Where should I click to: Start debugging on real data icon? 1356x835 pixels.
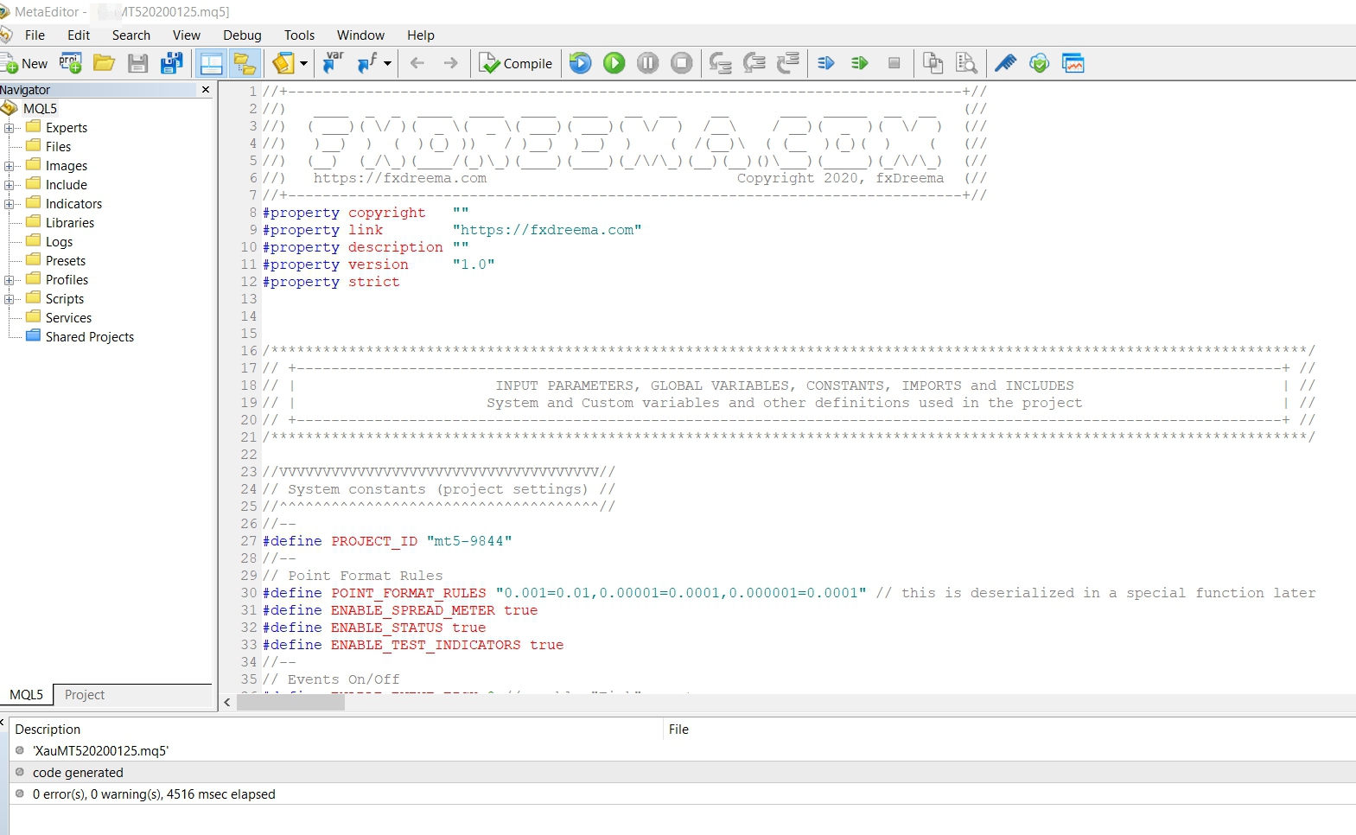click(614, 63)
